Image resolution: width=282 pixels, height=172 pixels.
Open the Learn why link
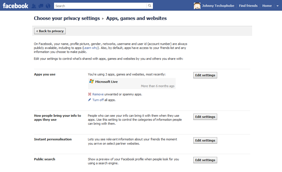tap(90, 48)
